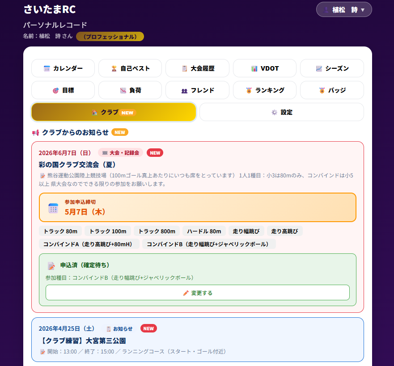Click the お知らせ category tag
The width and height of the screenshot is (394, 366).
point(119,328)
